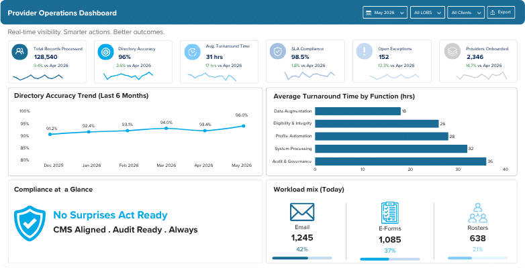Open the May 2026 date dropdown
Viewport: 525px width, 268px height.
(x=385, y=13)
